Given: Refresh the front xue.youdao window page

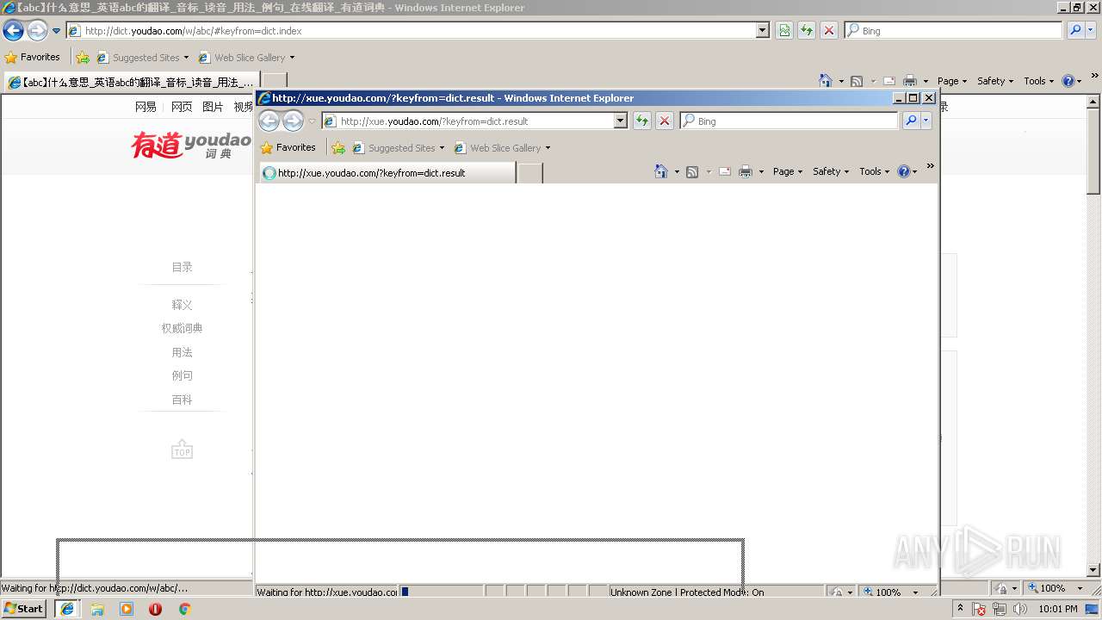Looking at the screenshot, I should [x=642, y=121].
